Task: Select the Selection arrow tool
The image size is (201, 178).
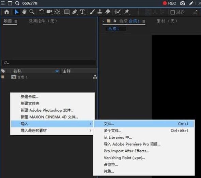Action: coord(16,12)
